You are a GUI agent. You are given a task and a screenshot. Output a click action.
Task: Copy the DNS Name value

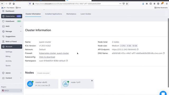(x=164, y=53)
